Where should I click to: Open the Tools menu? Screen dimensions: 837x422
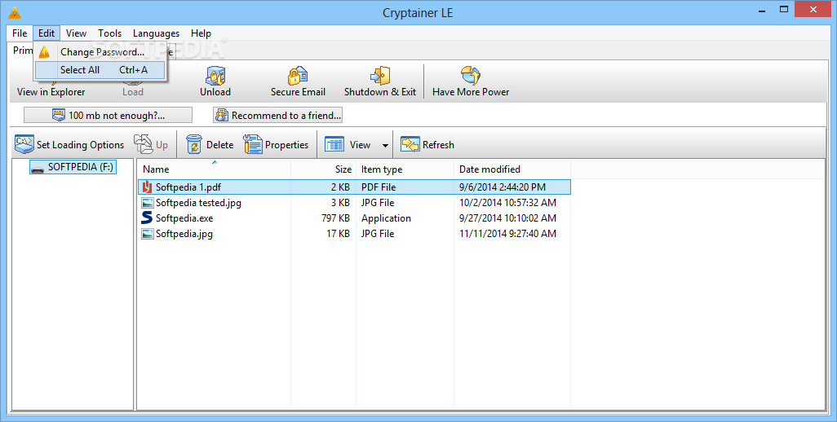point(109,33)
